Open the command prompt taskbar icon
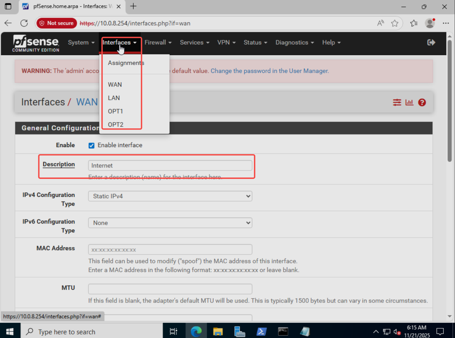Screen dimensions: 455x338 pos(283,331)
